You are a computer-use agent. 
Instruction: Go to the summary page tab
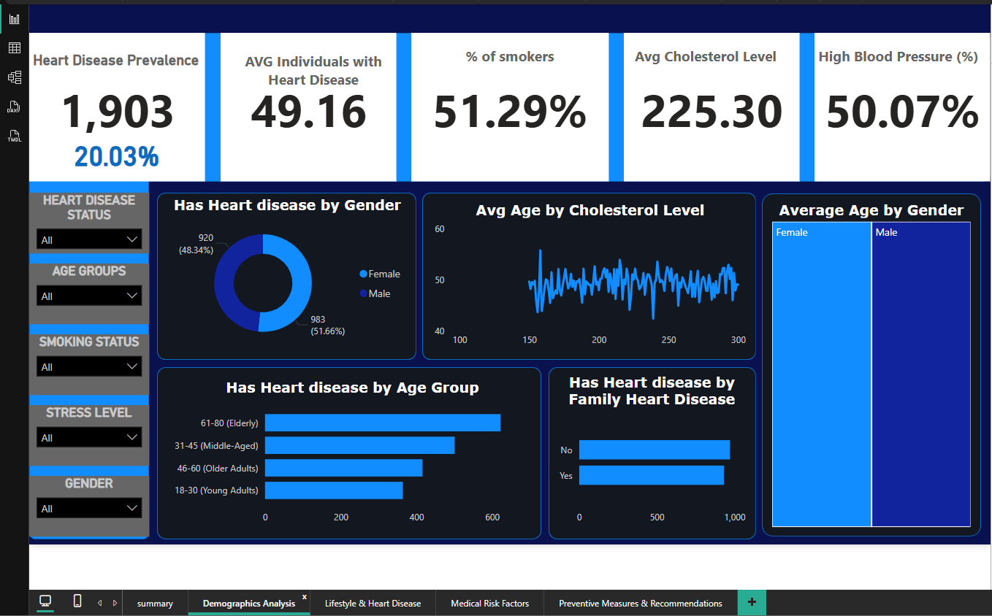coord(155,604)
